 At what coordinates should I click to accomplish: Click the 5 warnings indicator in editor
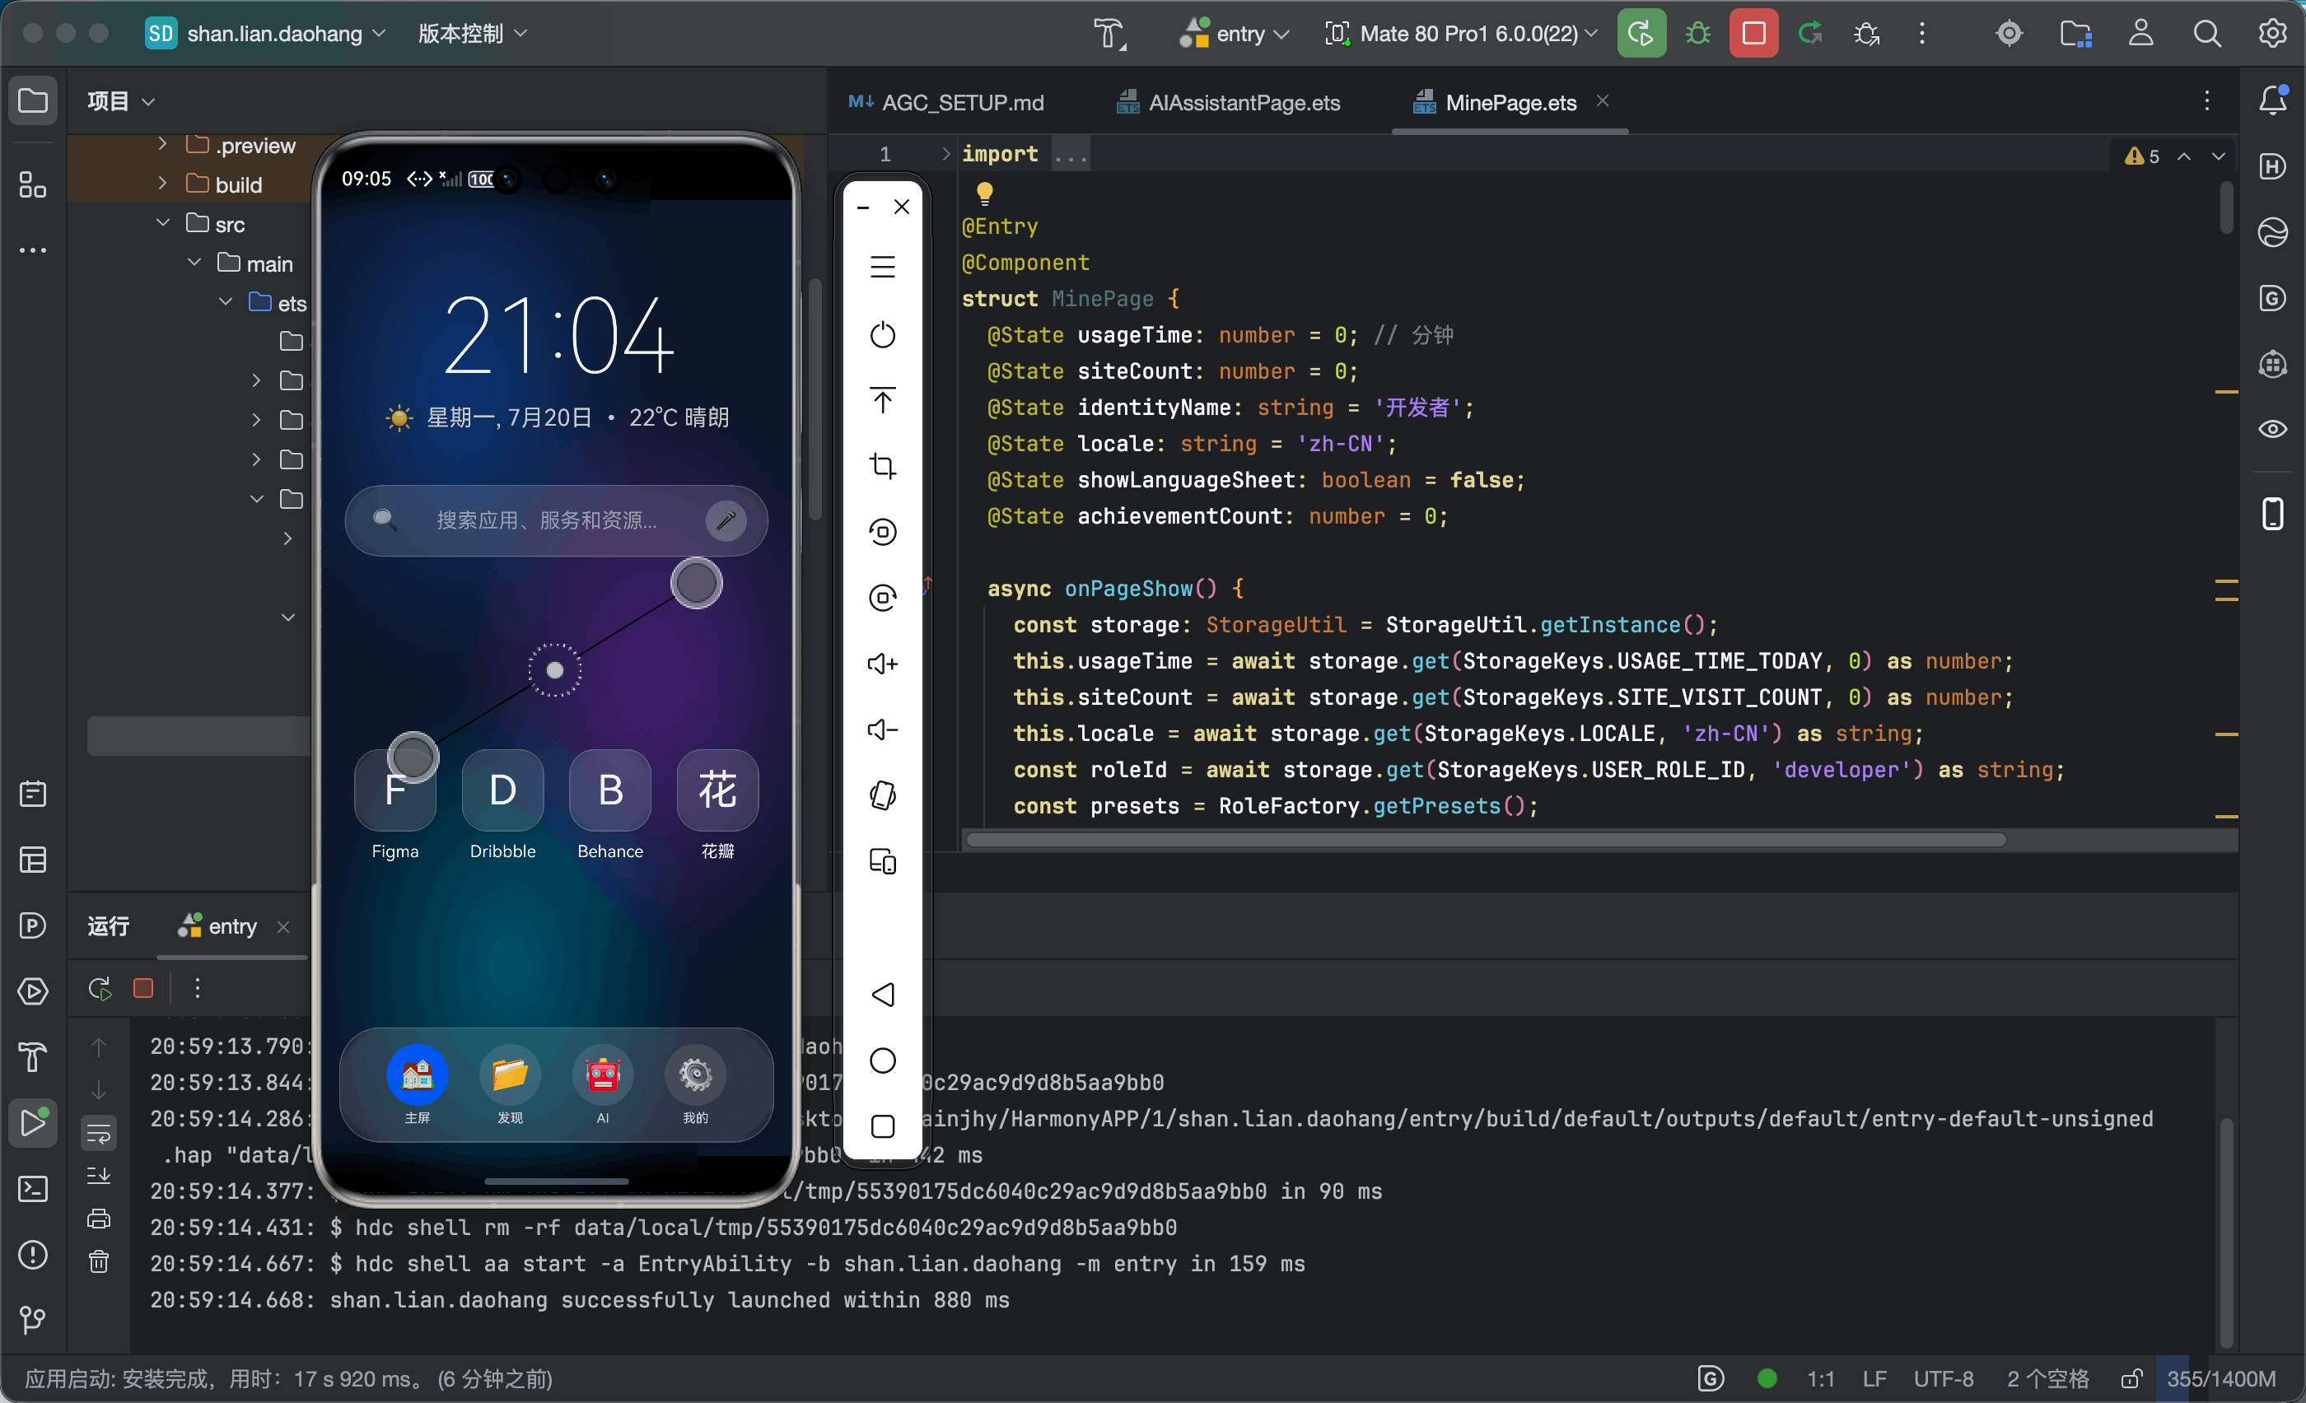tap(2142, 156)
